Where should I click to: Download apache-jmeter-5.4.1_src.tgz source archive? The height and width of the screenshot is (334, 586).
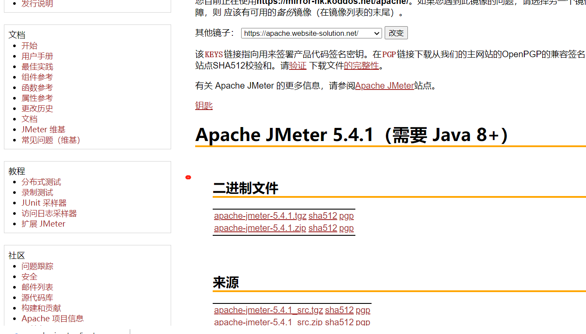coord(269,310)
